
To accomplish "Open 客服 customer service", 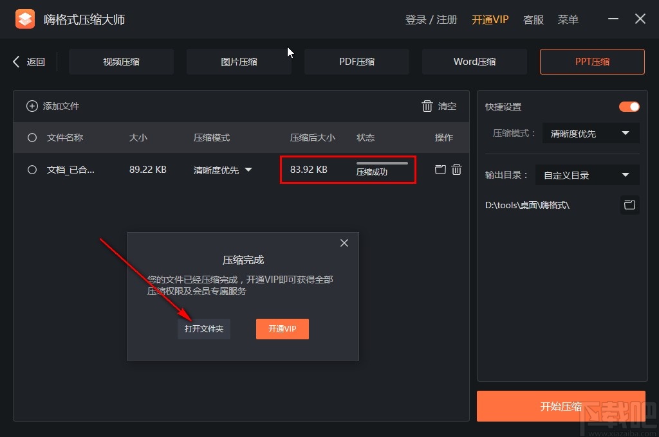I will (534, 20).
